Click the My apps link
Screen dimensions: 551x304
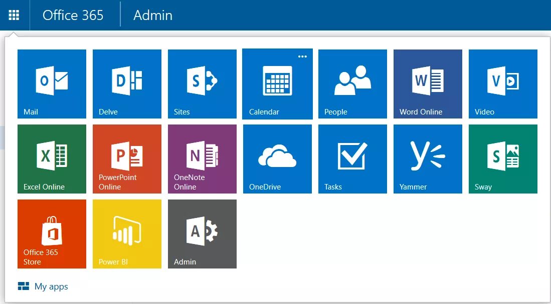click(43, 286)
